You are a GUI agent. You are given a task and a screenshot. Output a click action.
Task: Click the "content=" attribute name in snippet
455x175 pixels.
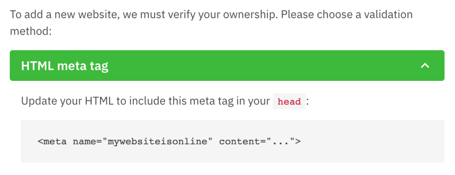tap(243, 142)
